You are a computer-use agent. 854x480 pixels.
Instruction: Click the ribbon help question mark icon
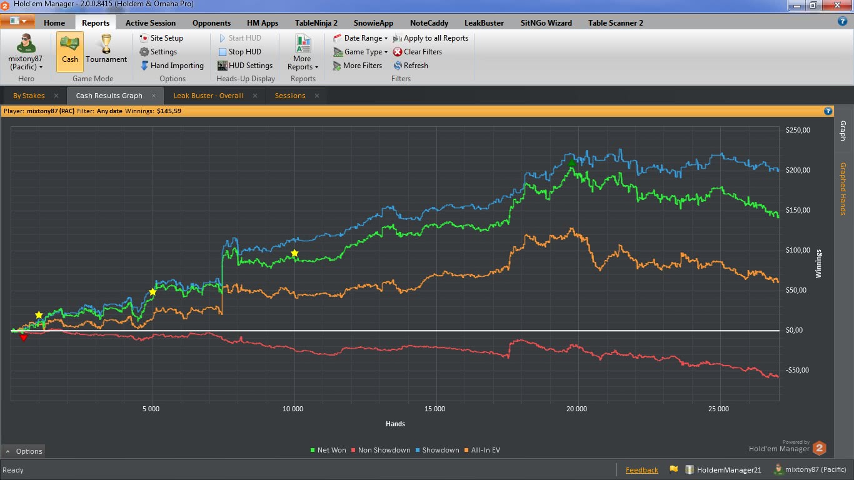[x=842, y=21]
